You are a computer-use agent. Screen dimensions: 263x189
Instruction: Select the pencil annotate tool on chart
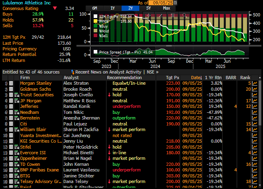pos(161,16)
